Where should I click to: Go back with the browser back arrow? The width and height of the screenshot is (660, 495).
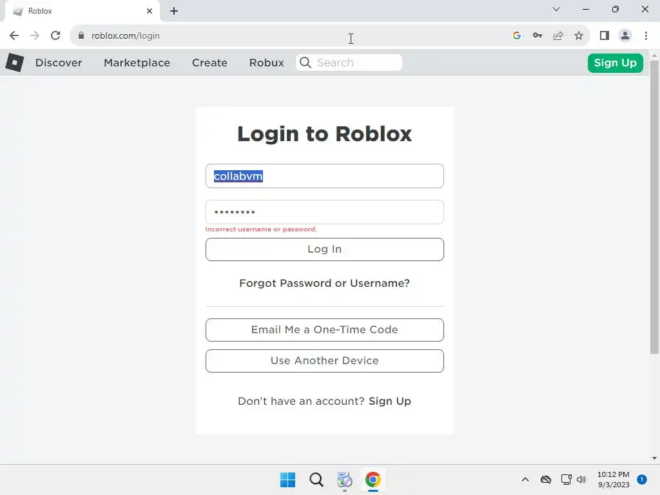[14, 35]
